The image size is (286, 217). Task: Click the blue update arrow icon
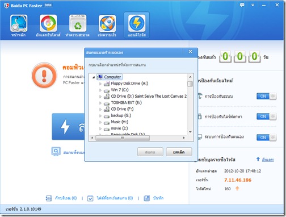(258, 159)
